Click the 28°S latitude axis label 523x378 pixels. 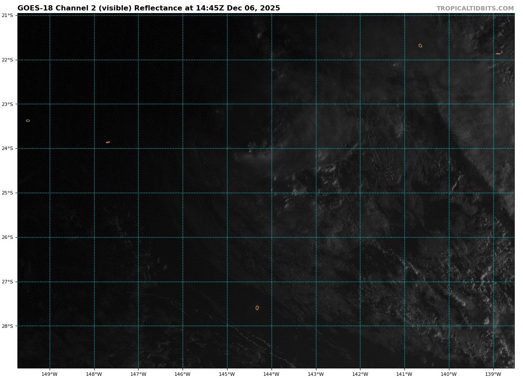click(7, 326)
